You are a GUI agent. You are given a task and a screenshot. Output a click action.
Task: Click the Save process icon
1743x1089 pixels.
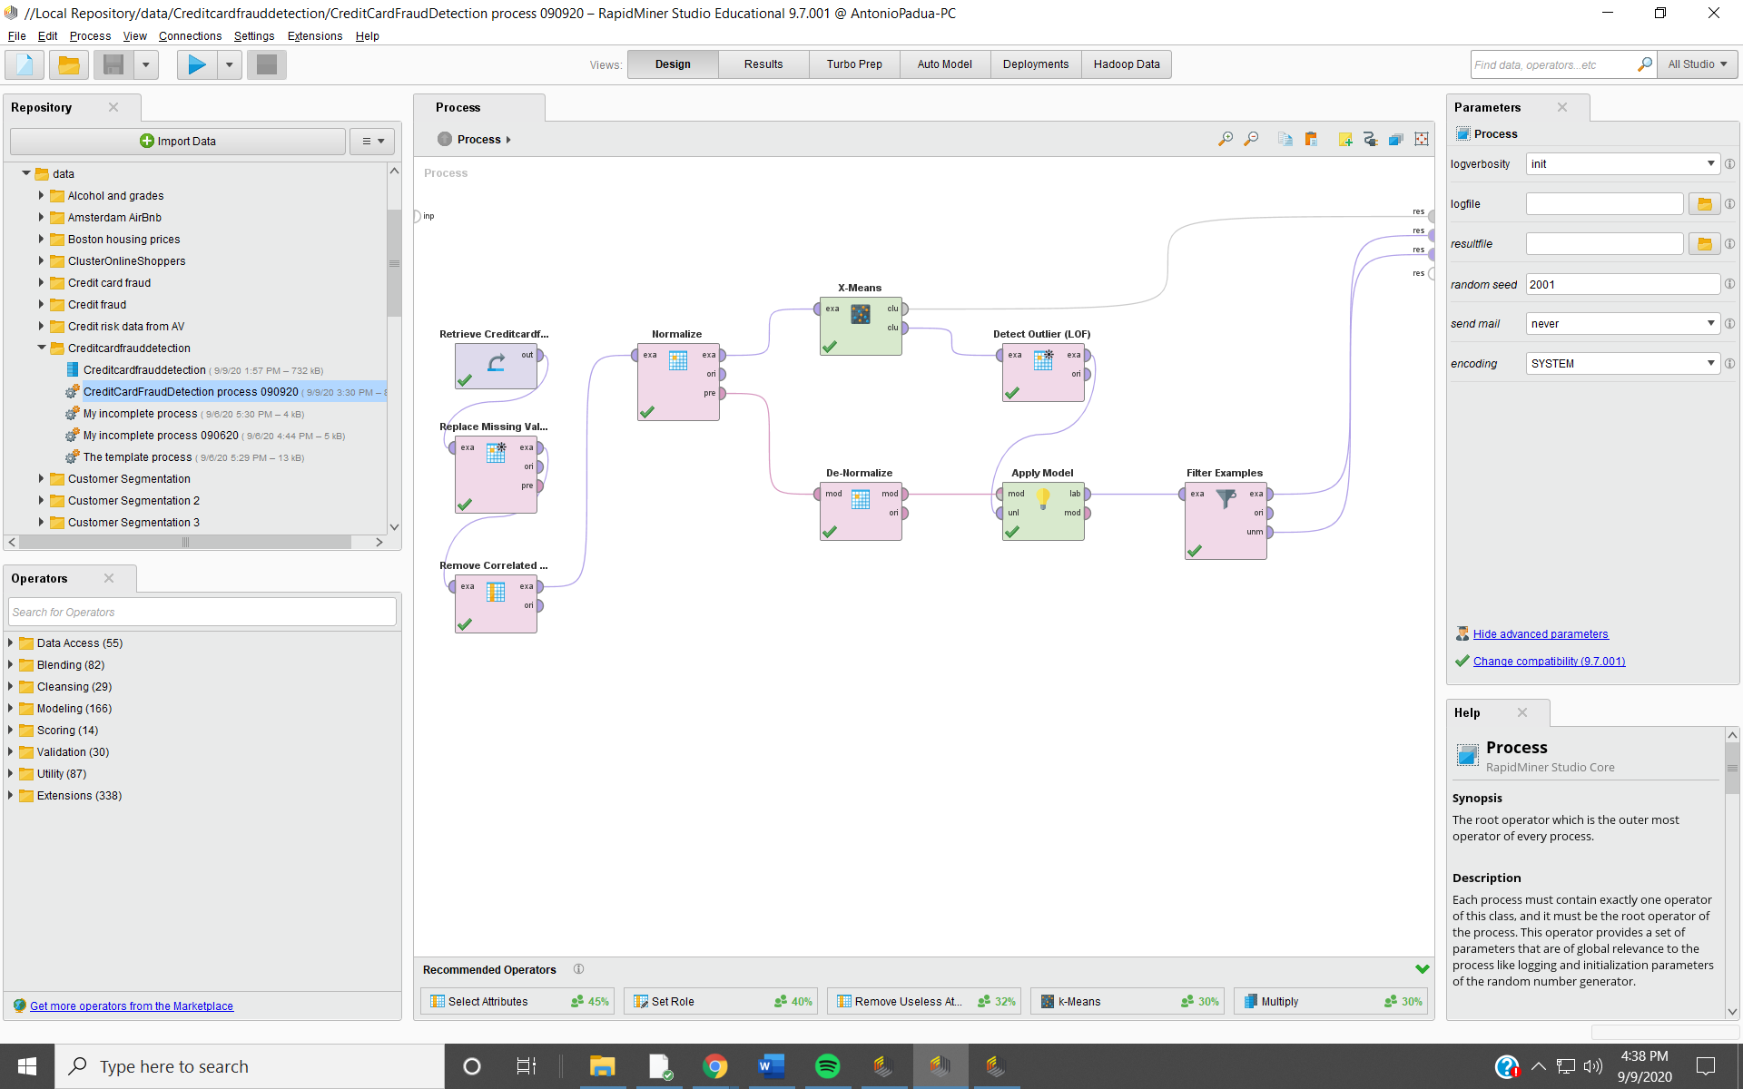pyautogui.click(x=113, y=64)
